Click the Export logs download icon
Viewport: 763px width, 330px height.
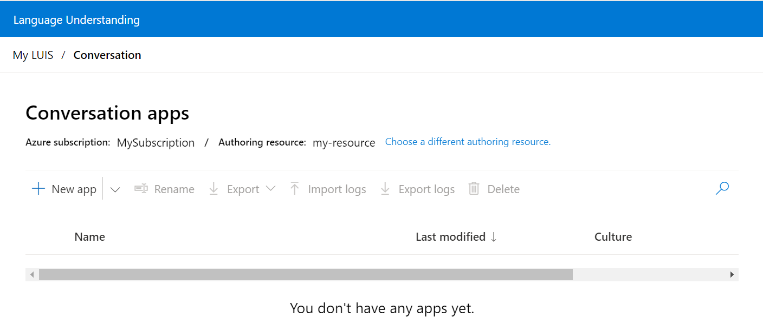[x=385, y=189]
